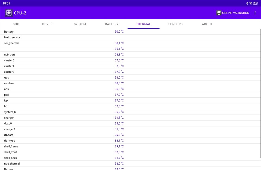Select the THERMAL tab
The image size is (261, 170).
coord(144,24)
